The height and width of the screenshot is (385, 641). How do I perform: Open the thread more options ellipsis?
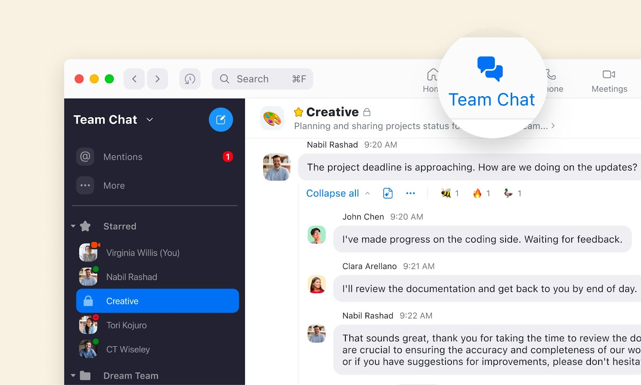click(411, 193)
